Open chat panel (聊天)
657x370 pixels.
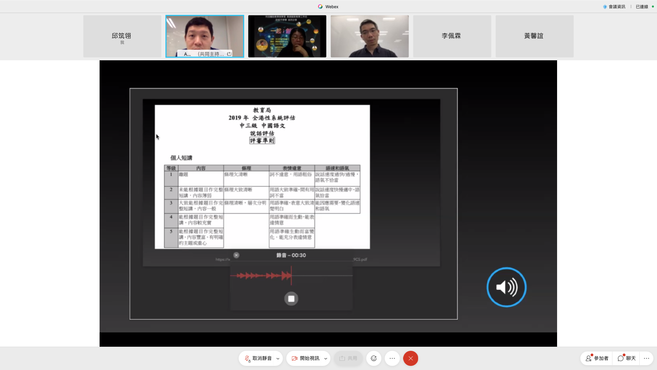pos(627,358)
